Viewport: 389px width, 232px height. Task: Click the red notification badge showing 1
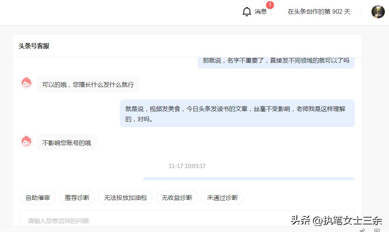[x=270, y=5]
